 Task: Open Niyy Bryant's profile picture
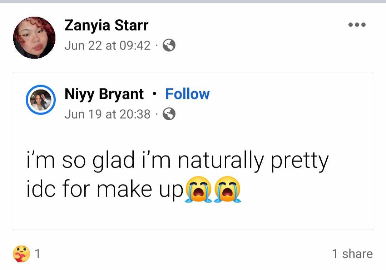pos(41,100)
